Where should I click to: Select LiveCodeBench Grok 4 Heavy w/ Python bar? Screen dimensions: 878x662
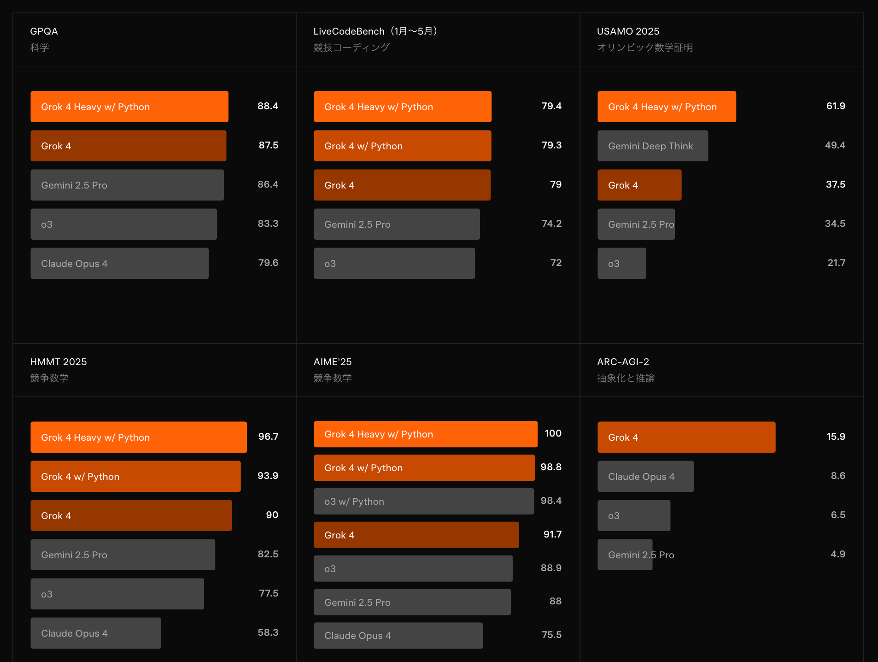(403, 106)
